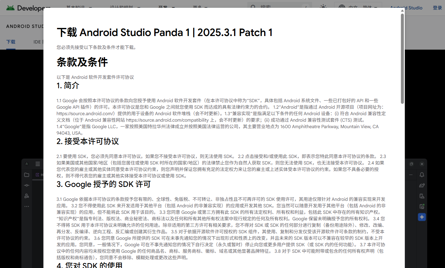The width and height of the screenshot is (445, 268).
Task: Click the dialog's vertical scrollbar thumb
Action: point(402,58)
